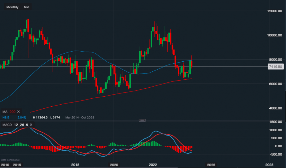Edit the MA 200 period value
Screen dimensions: 286x168
(x=12, y=112)
